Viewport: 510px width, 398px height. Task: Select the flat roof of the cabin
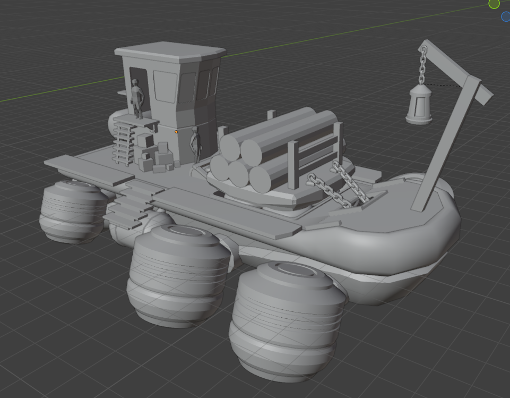[170, 52]
